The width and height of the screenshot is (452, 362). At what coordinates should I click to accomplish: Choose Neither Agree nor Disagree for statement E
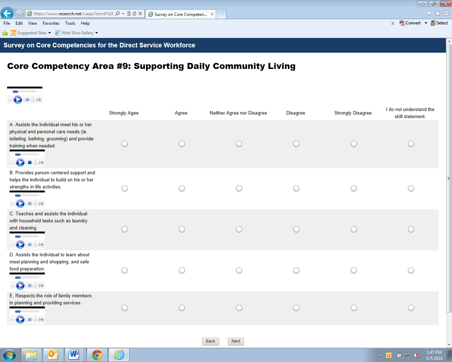[239, 308]
